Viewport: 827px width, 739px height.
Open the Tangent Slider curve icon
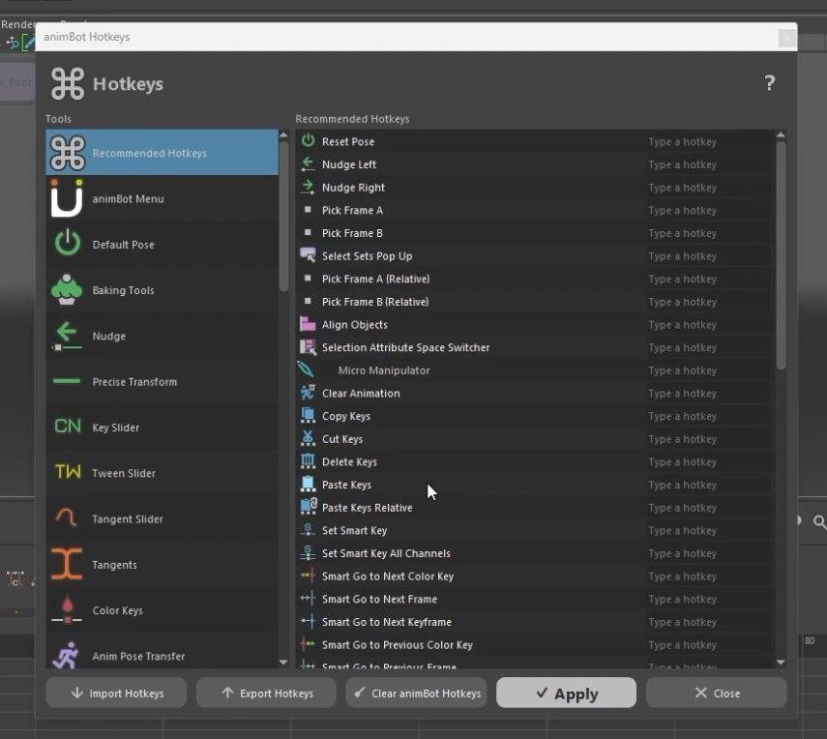coord(67,517)
